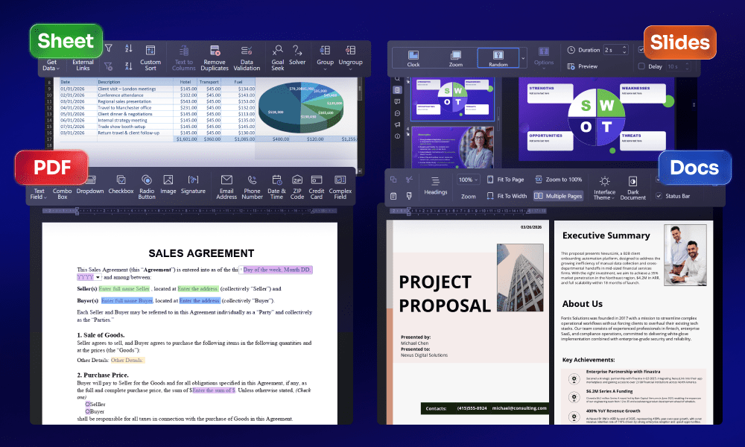Click Fit To Page in Docs

pyautogui.click(x=506, y=180)
